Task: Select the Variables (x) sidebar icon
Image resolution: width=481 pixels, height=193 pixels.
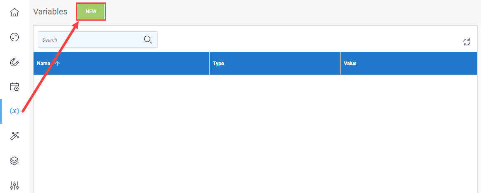Action: [15, 111]
